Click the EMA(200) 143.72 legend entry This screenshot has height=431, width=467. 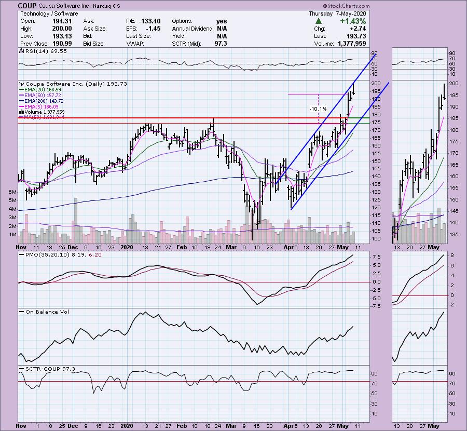pyautogui.click(x=44, y=101)
